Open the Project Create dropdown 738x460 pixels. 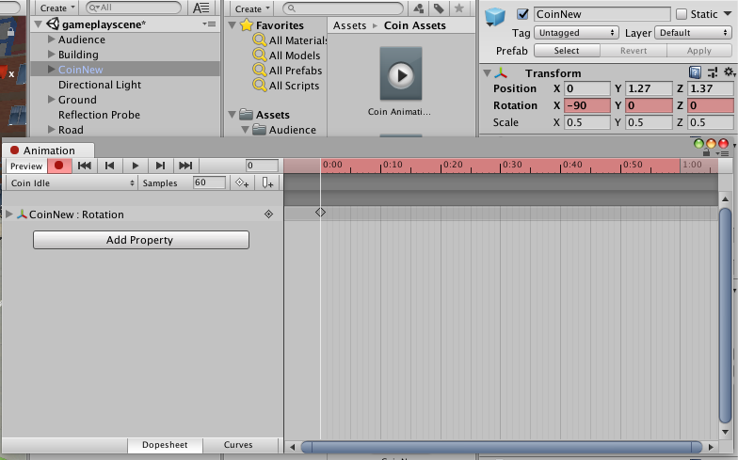(252, 8)
